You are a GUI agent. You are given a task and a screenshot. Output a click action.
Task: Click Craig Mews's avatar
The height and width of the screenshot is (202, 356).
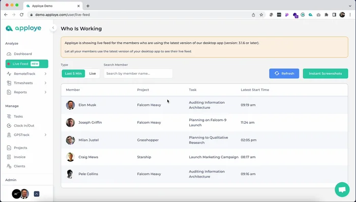tap(70, 157)
